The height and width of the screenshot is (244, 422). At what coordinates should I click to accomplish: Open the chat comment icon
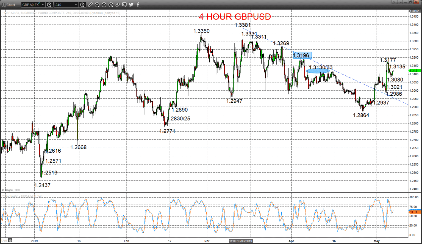click(x=124, y=5)
